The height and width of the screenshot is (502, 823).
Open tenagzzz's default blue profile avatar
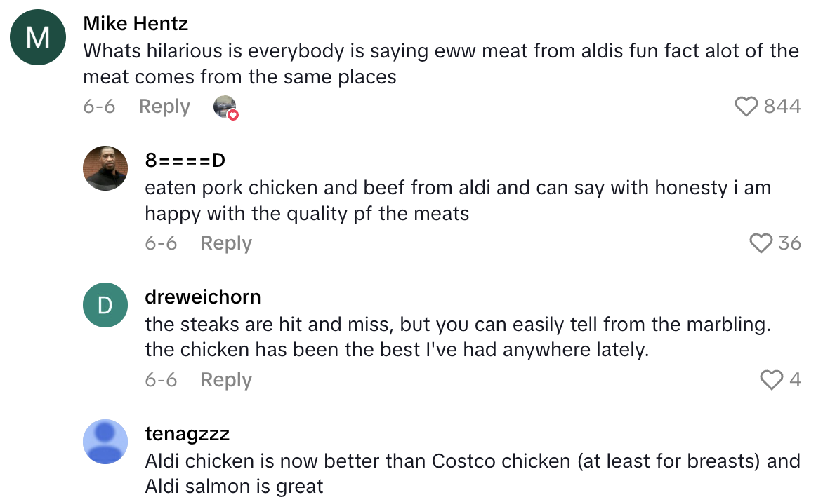click(105, 442)
